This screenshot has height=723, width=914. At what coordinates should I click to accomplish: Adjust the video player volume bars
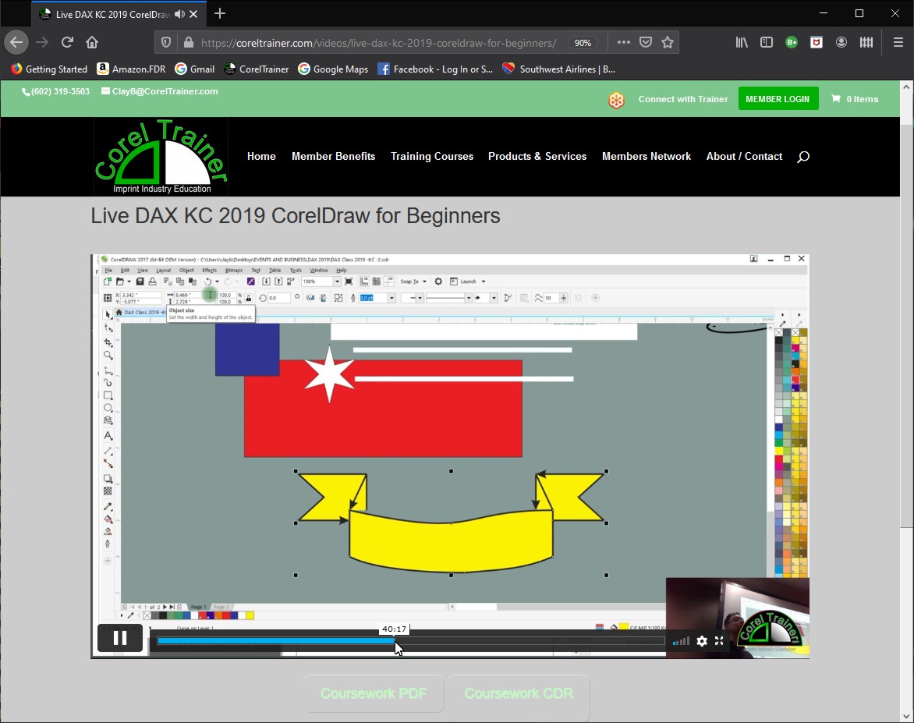click(x=681, y=641)
